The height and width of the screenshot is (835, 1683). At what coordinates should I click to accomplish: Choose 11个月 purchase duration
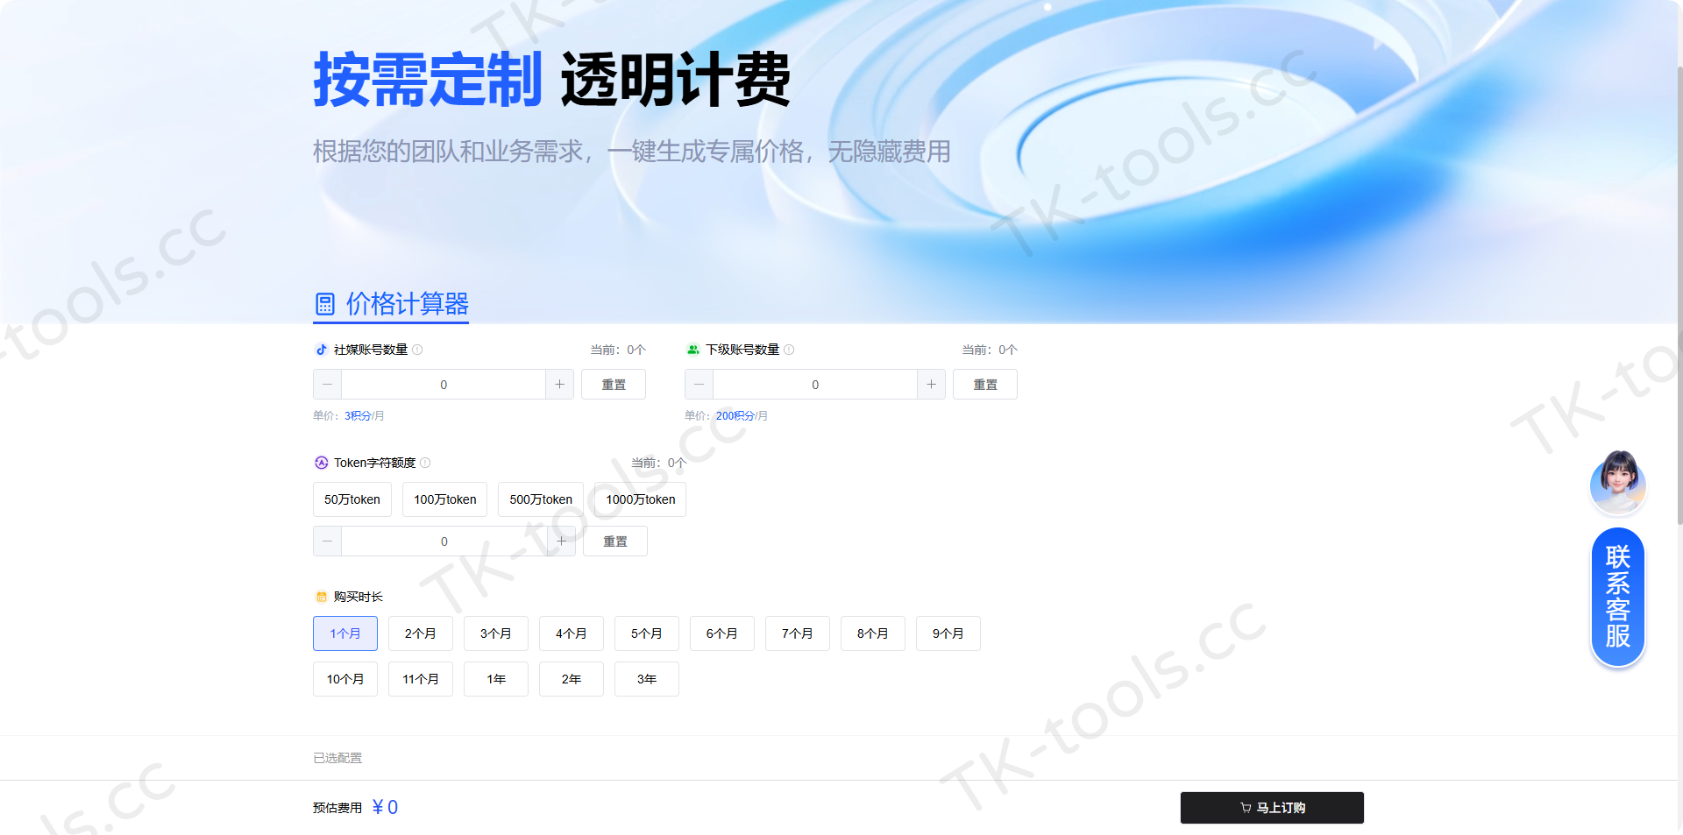(x=421, y=679)
